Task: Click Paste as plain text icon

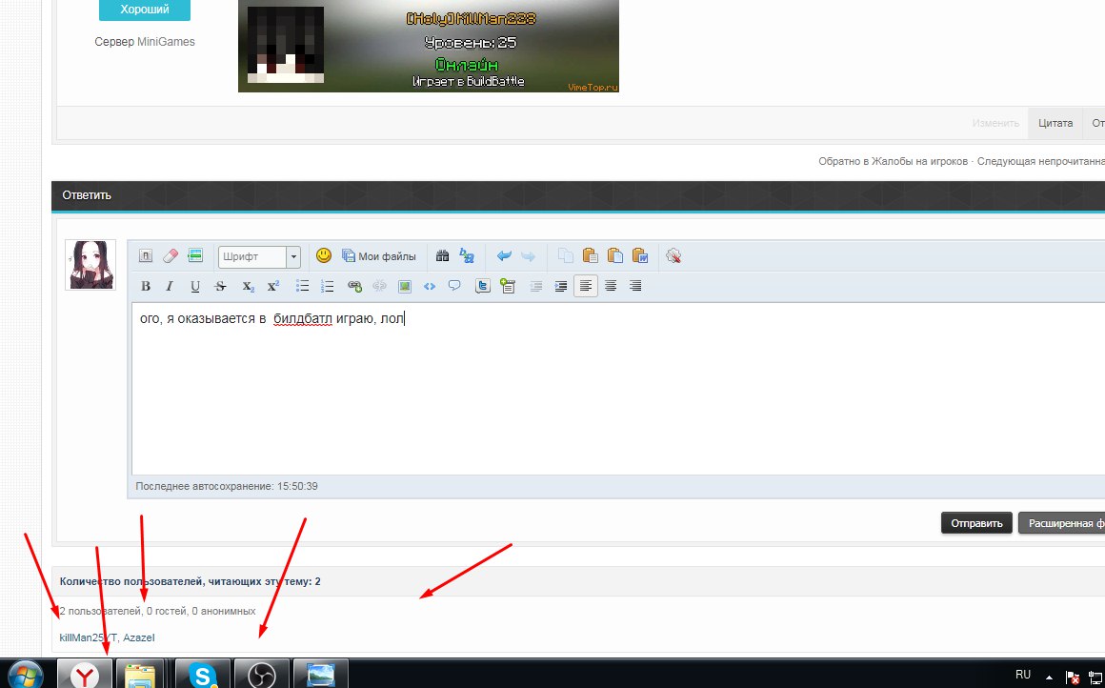Action: click(614, 255)
